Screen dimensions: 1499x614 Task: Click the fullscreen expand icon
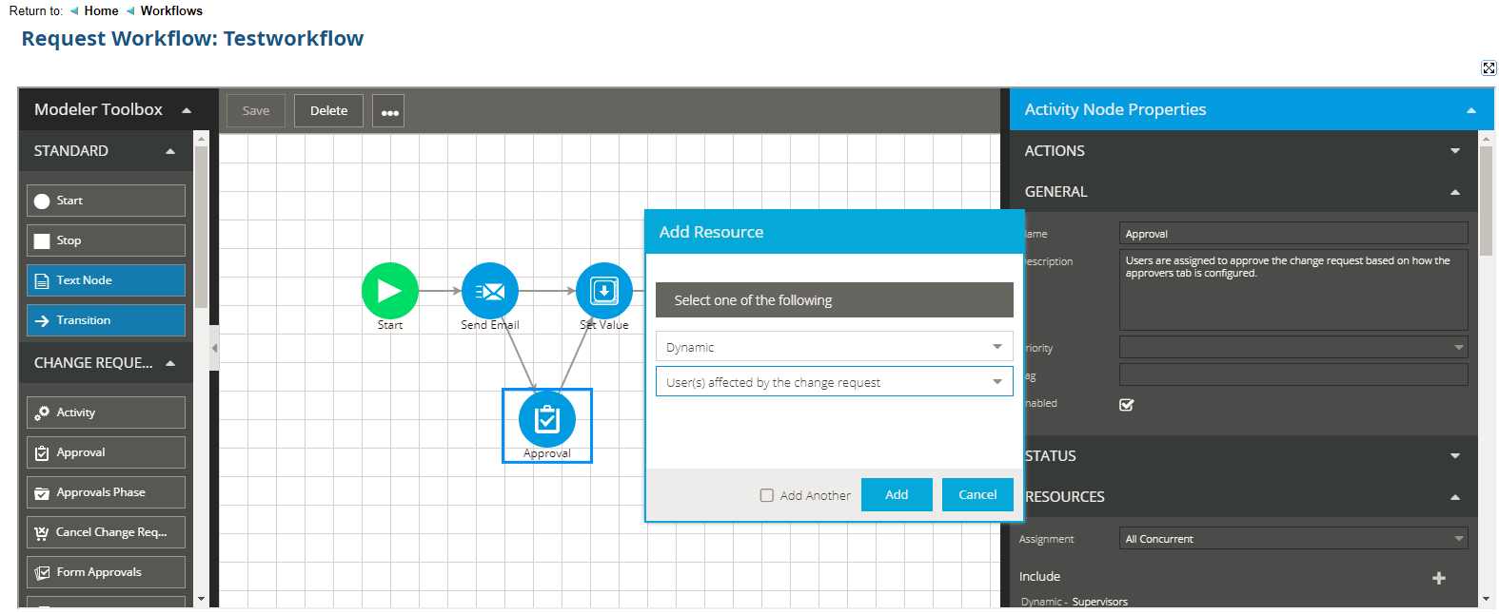[1489, 68]
